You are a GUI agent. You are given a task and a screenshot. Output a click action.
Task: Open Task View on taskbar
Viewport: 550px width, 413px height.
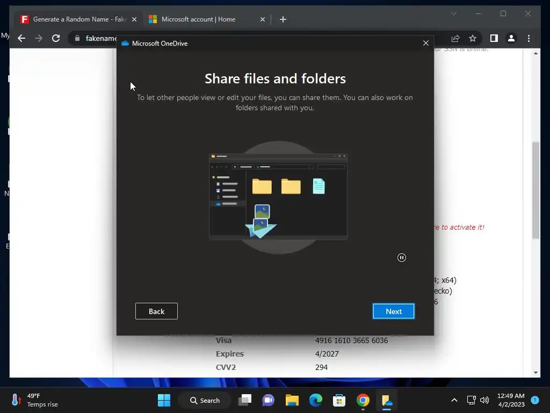245,400
